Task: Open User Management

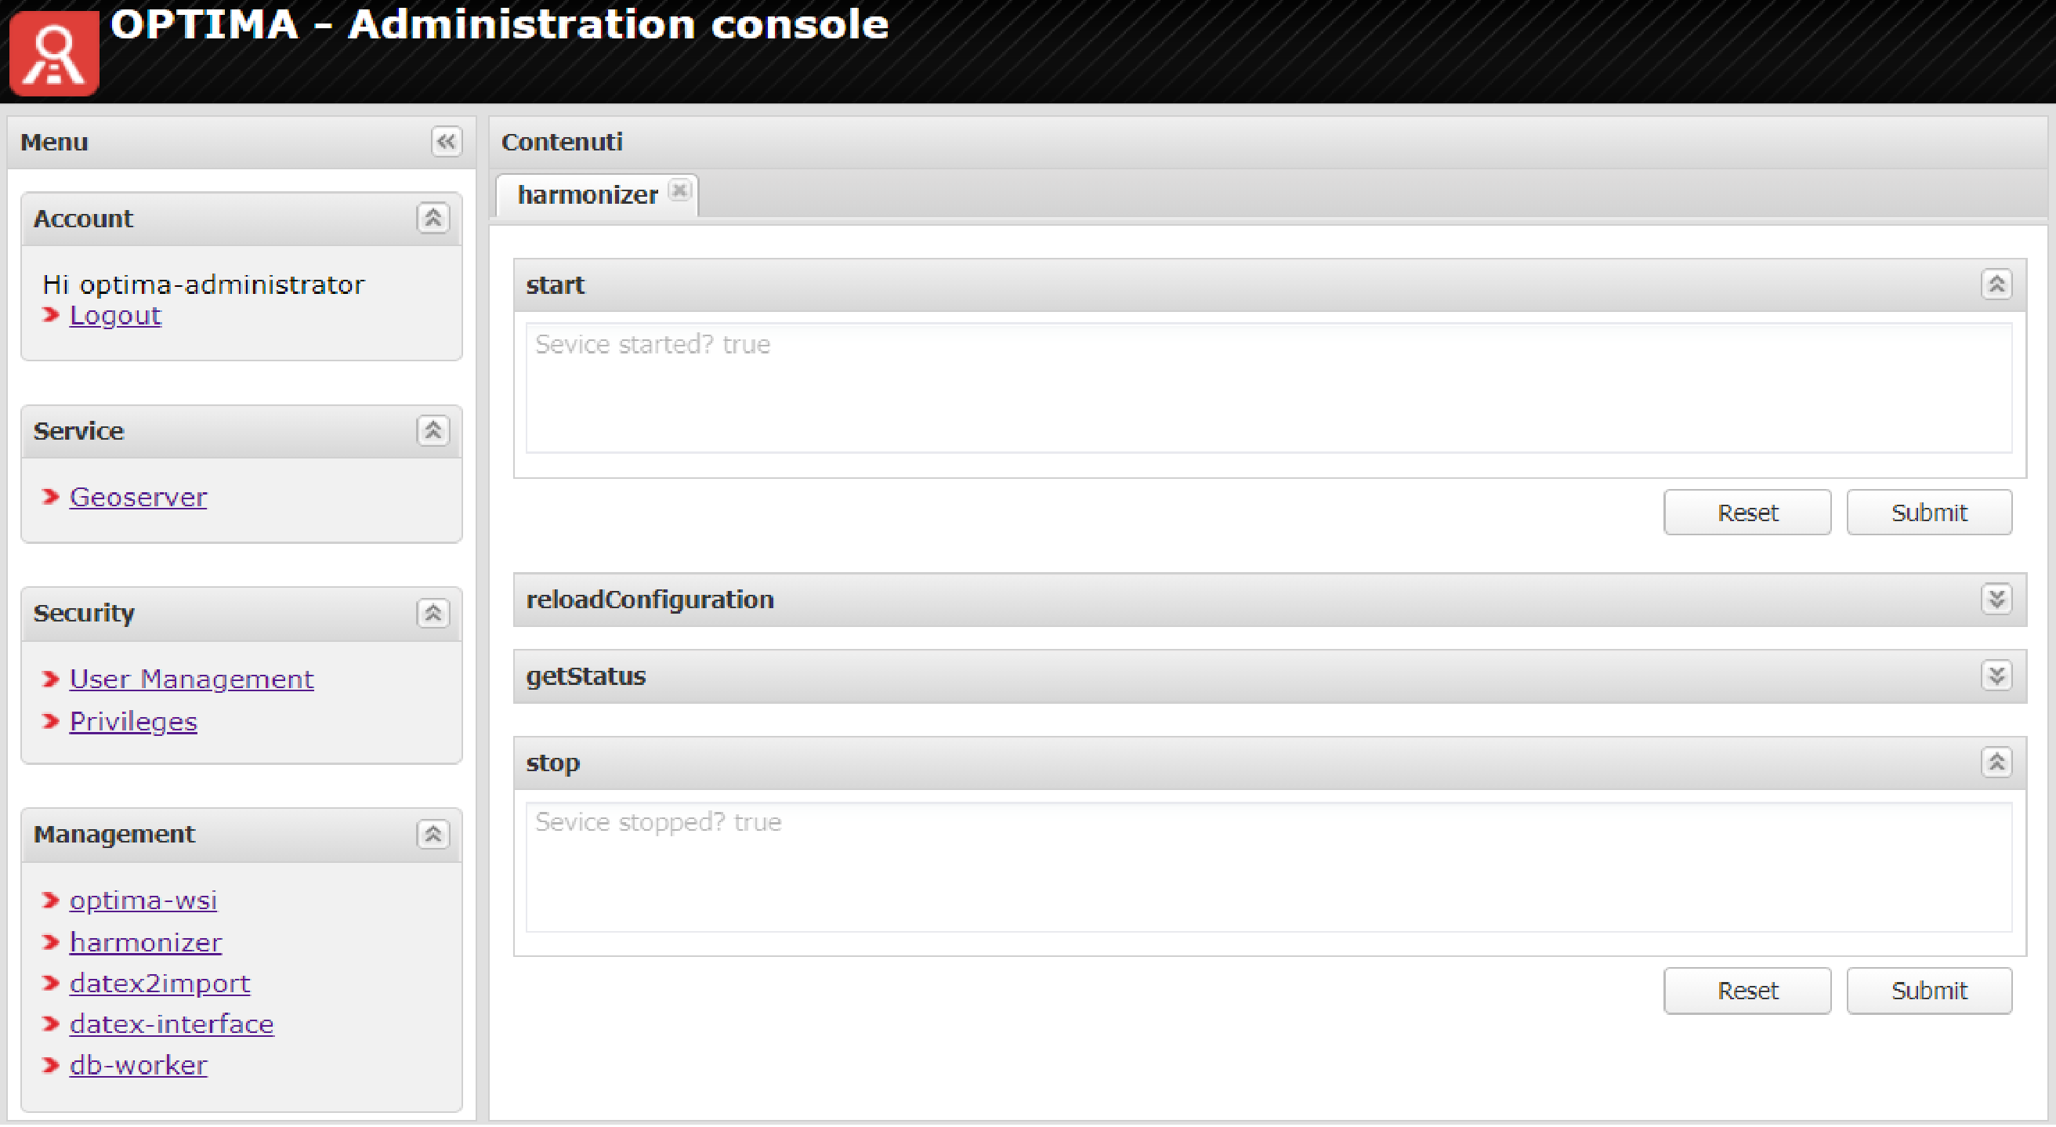Action: pos(191,680)
